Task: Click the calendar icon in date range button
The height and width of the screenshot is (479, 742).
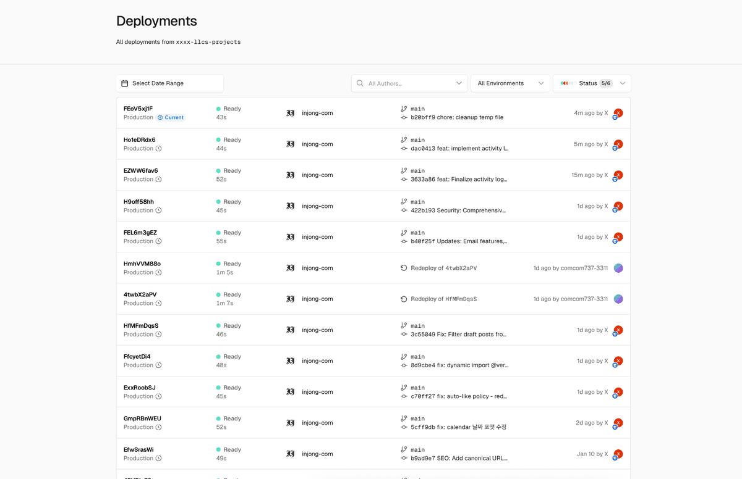Action: (124, 83)
